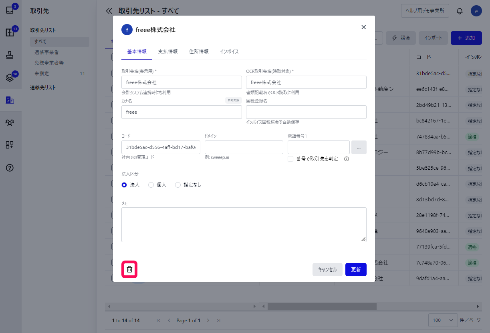Click code cell d6cb10e4-ca...
The height and width of the screenshot is (333, 490).
[434, 184]
